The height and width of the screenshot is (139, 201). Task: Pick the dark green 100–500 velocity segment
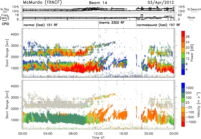(183, 95)
